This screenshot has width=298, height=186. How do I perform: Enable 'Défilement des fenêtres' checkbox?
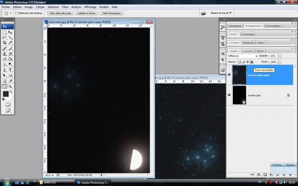16,13
